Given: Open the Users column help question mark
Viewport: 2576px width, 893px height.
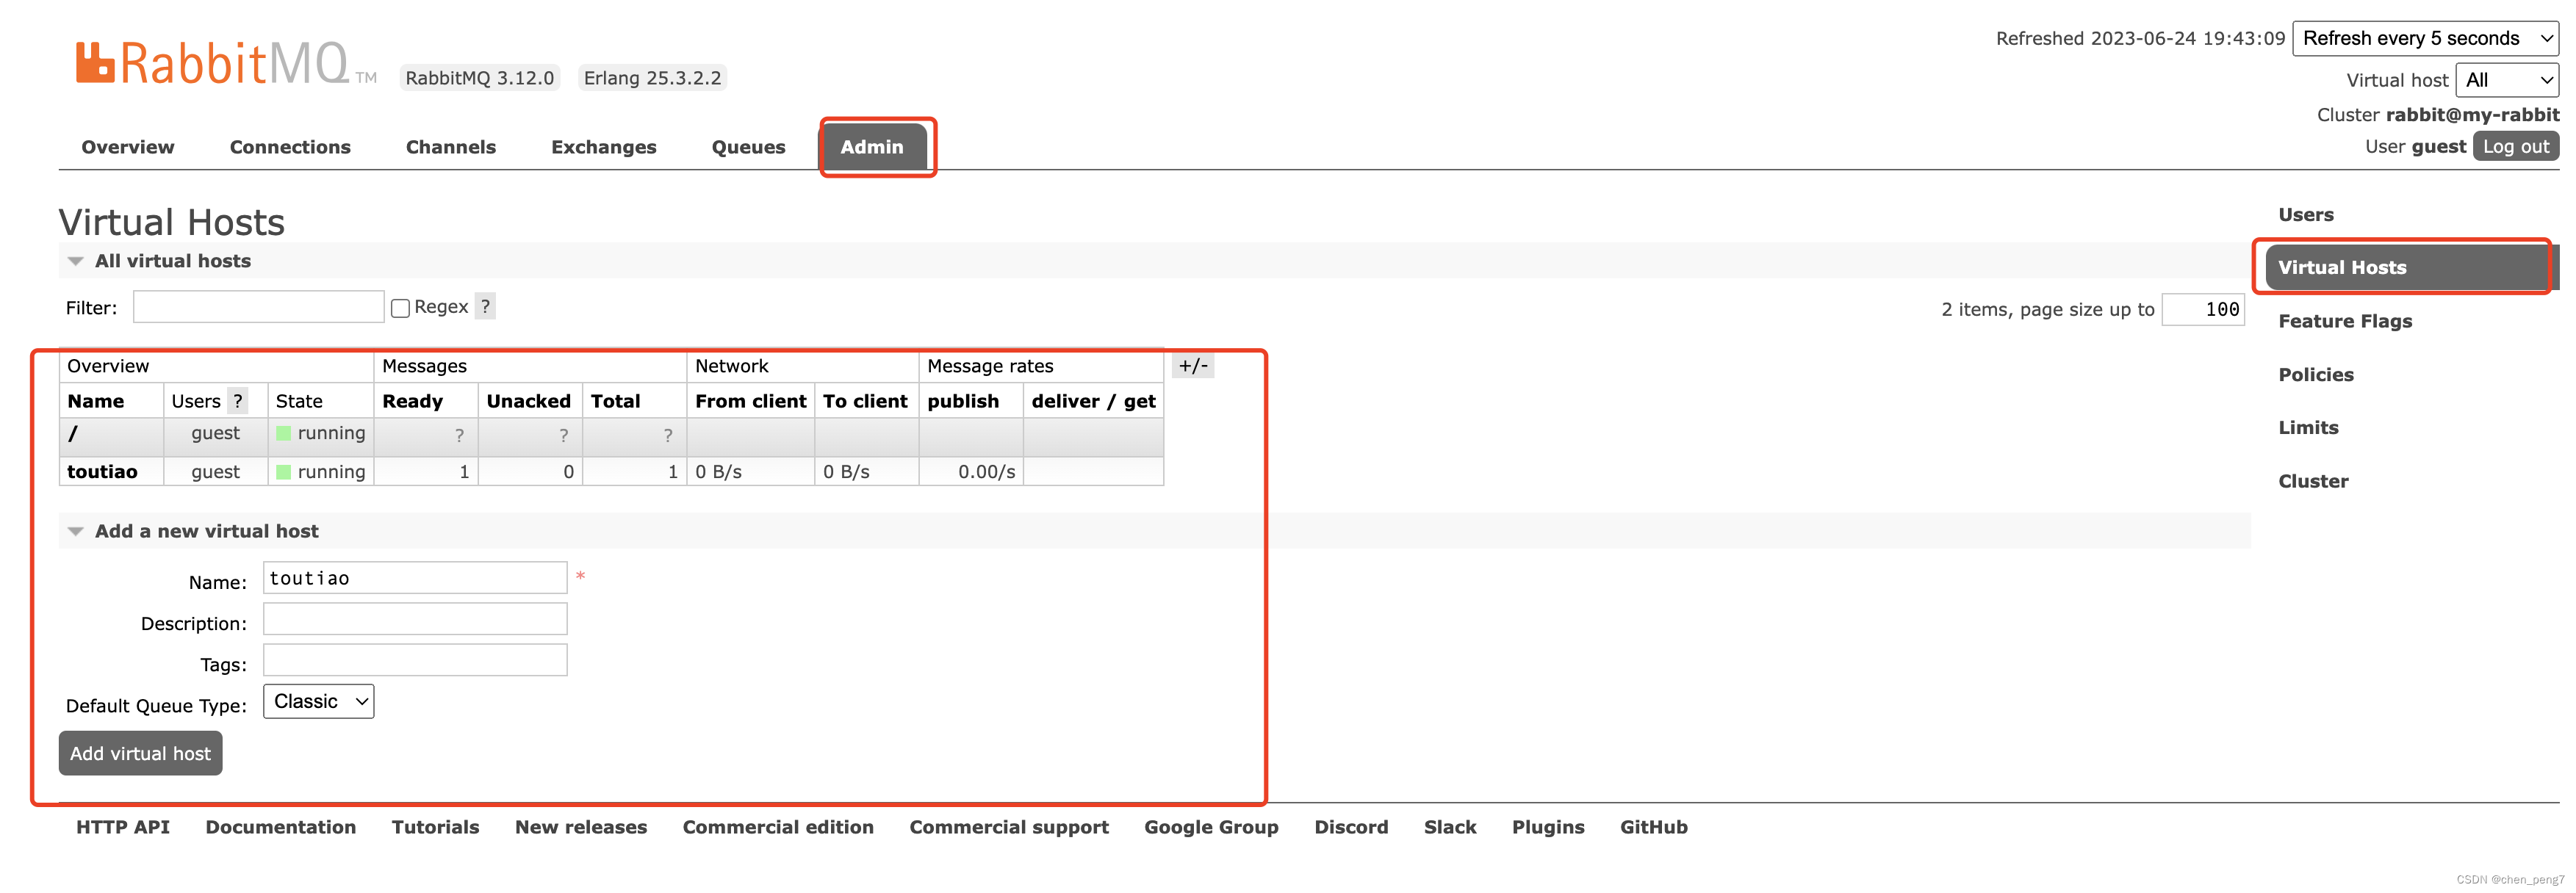Looking at the screenshot, I should coord(238,401).
